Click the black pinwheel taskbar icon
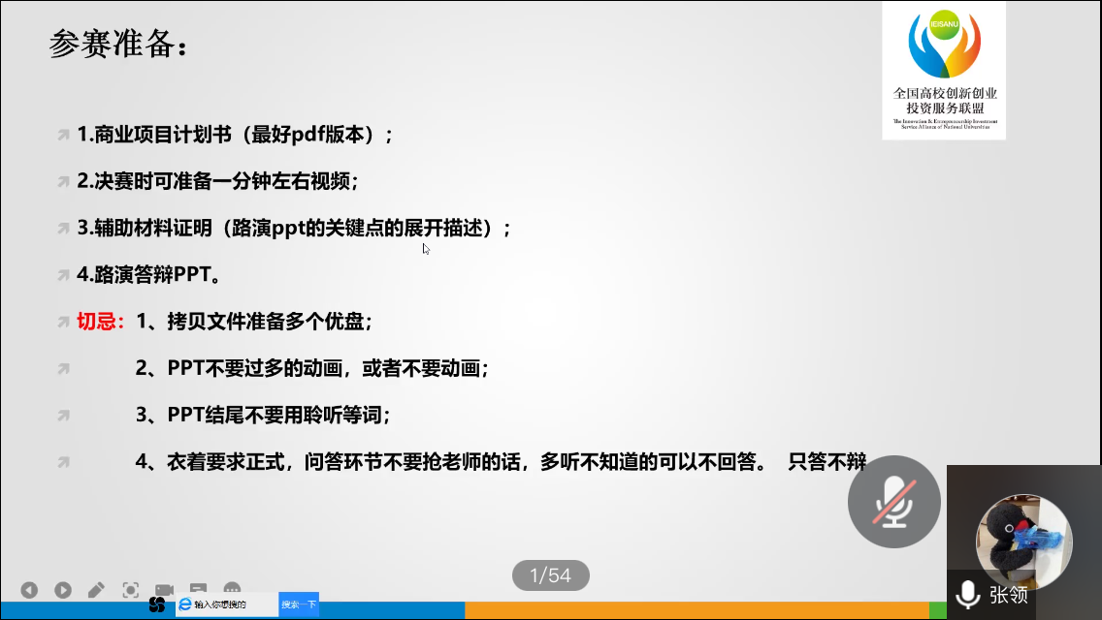 tap(156, 604)
